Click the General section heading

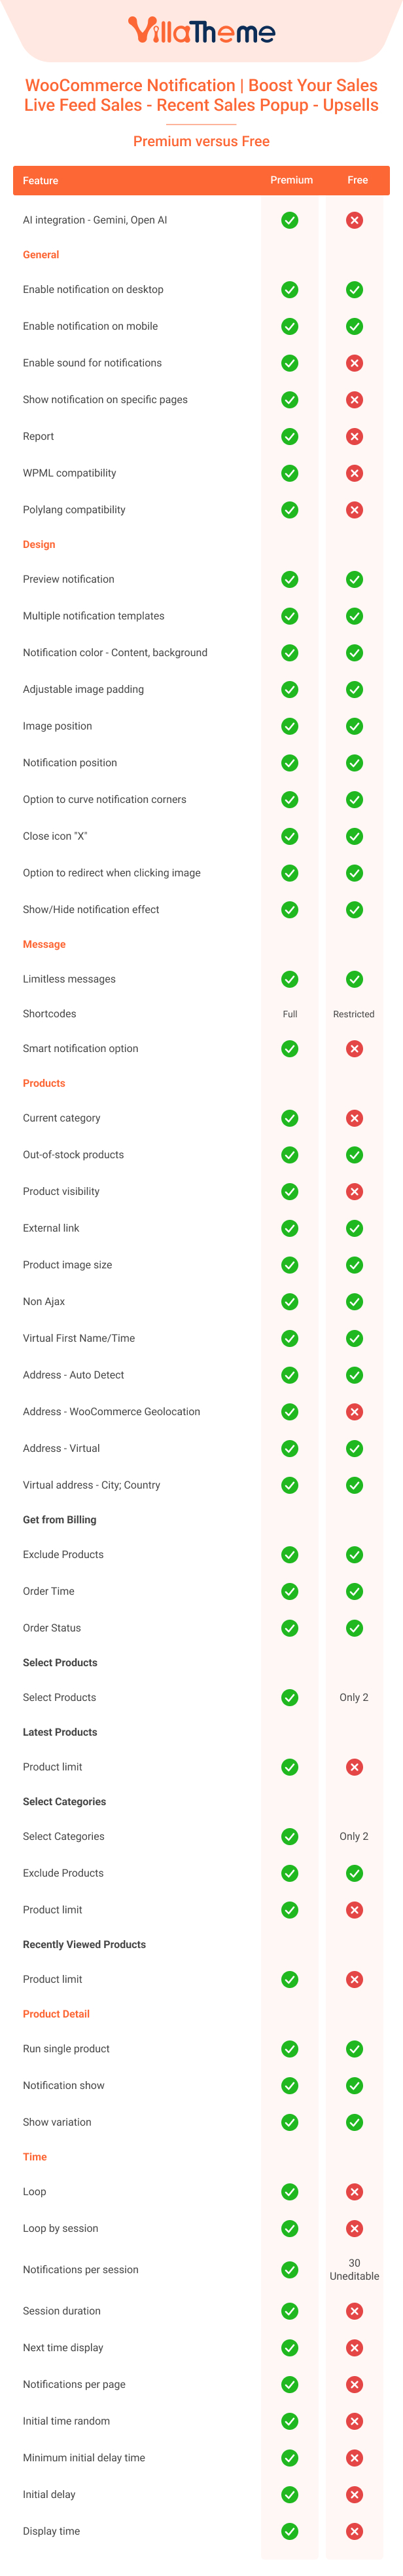tap(41, 255)
